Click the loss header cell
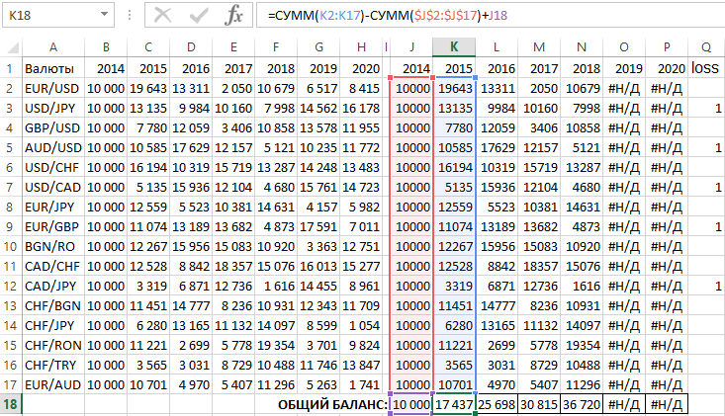 coord(705,68)
